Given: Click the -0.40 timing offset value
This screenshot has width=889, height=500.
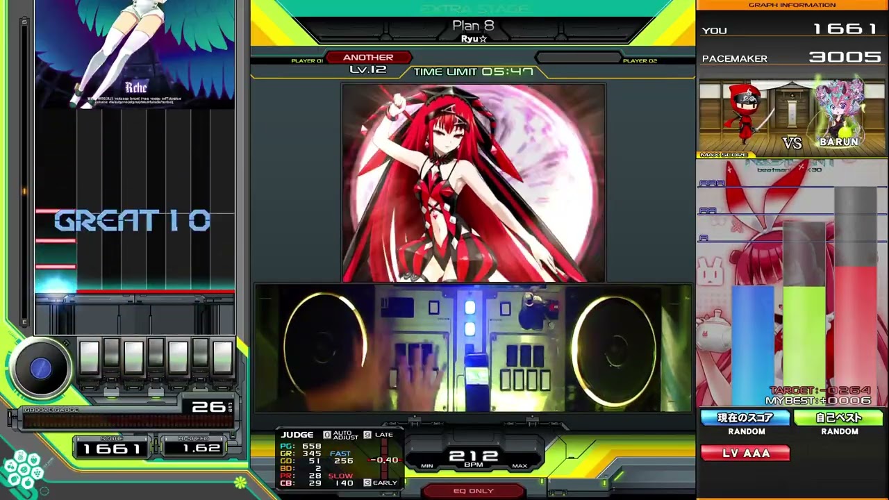Looking at the screenshot, I should (x=384, y=460).
